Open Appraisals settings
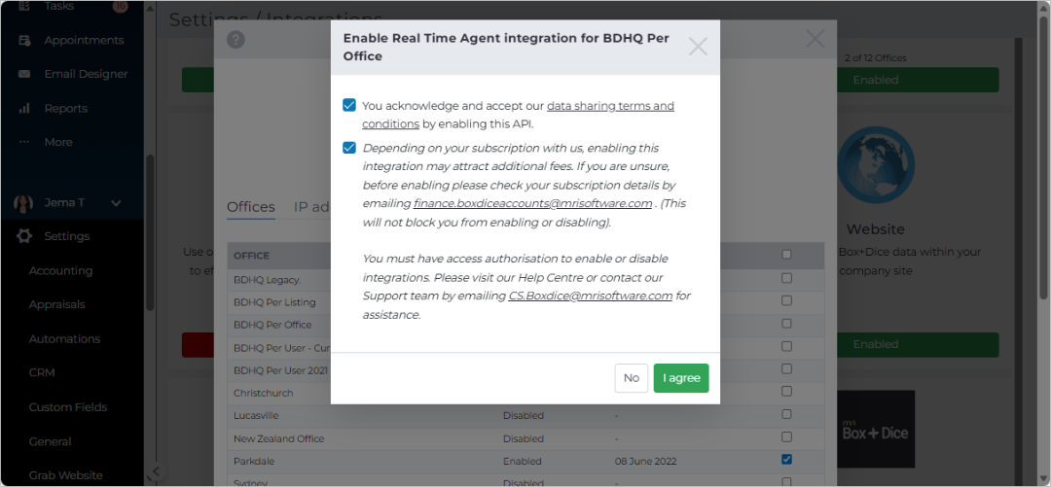Viewport: 1051px width, 487px height. tap(57, 304)
